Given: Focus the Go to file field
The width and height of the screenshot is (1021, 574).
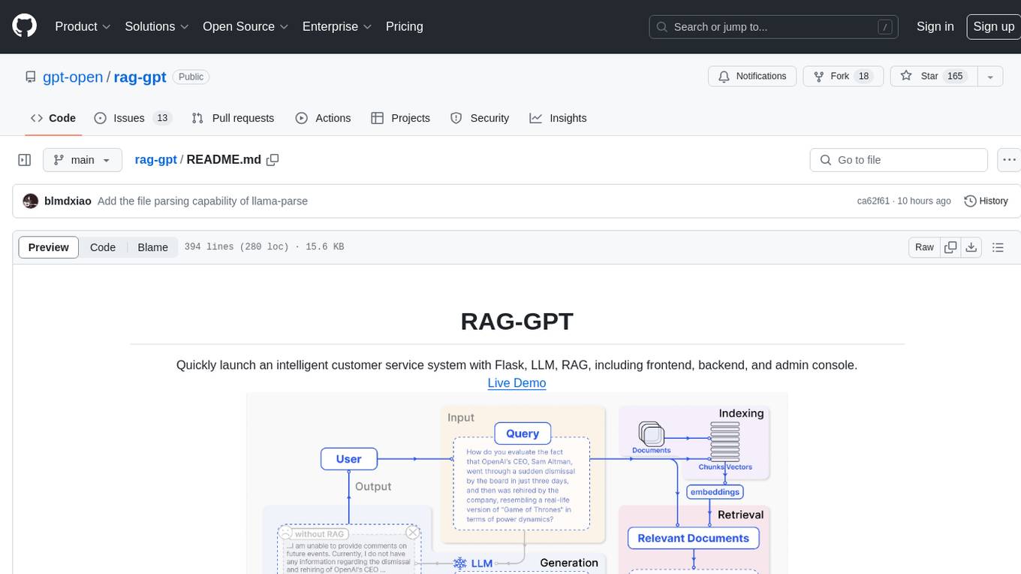Looking at the screenshot, I should click(899, 160).
